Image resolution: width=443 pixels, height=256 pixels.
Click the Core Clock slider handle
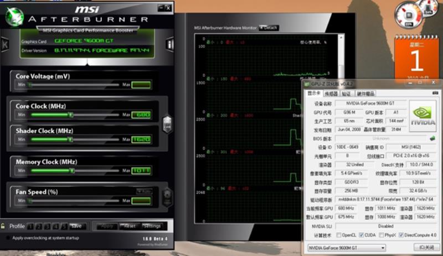point(71,115)
